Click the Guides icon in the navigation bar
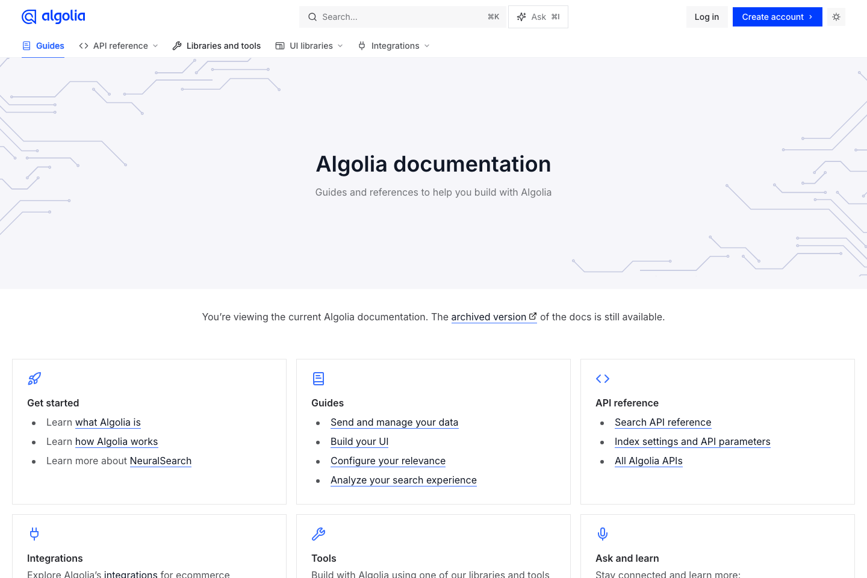Screen dimensions: 867x578 pos(26,45)
